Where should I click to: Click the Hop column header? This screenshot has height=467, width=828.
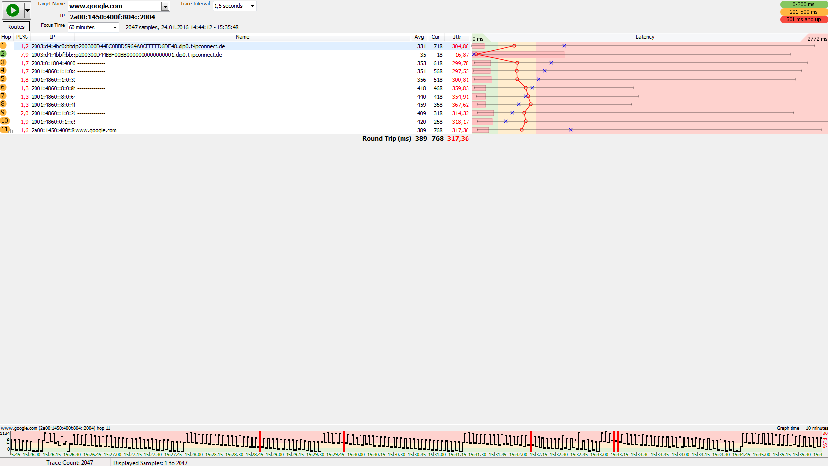[6, 37]
